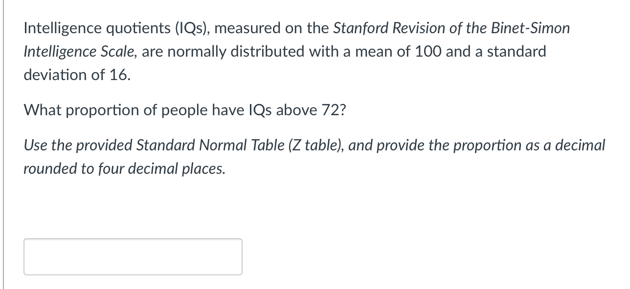
Task: Select the phrase 'Stanford Revision of the Binet-Simon'
Action: (450, 28)
